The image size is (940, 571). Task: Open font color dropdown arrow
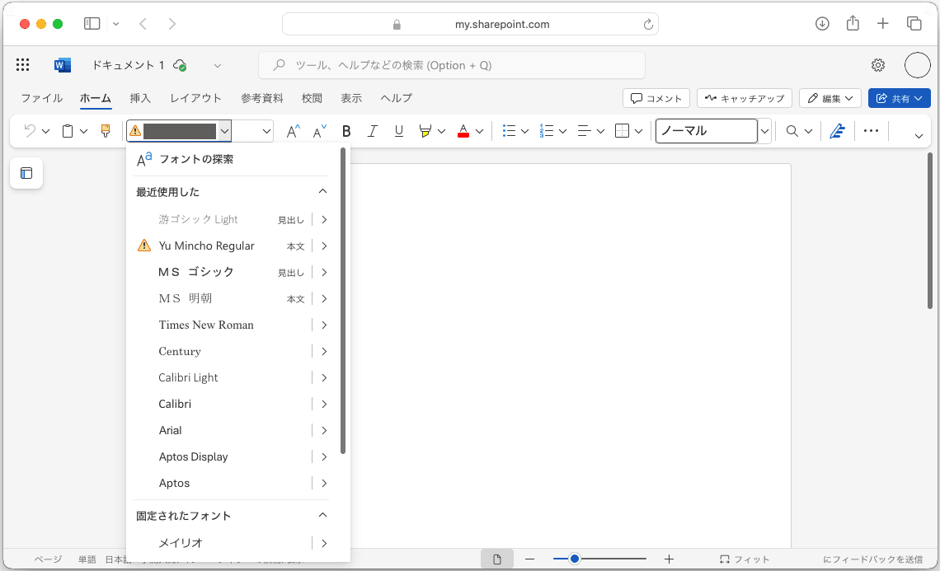(x=479, y=131)
